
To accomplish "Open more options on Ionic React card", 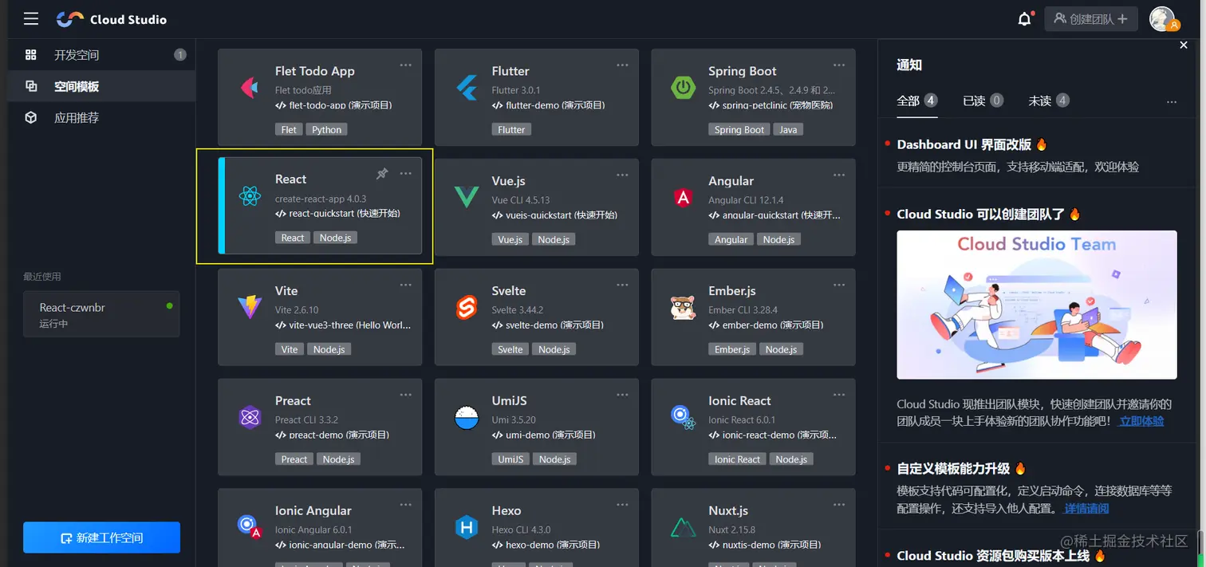I will [x=839, y=395].
